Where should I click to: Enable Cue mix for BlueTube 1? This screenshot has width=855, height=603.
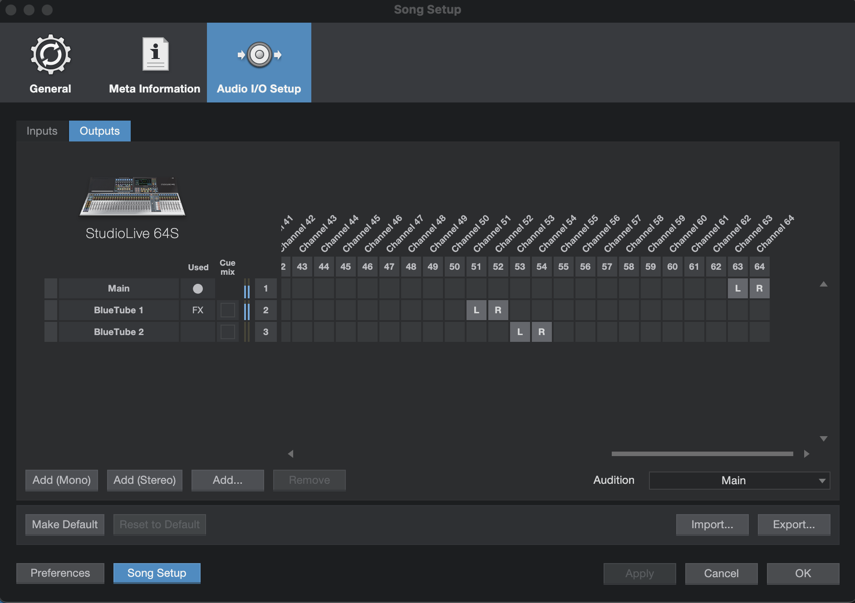228,310
